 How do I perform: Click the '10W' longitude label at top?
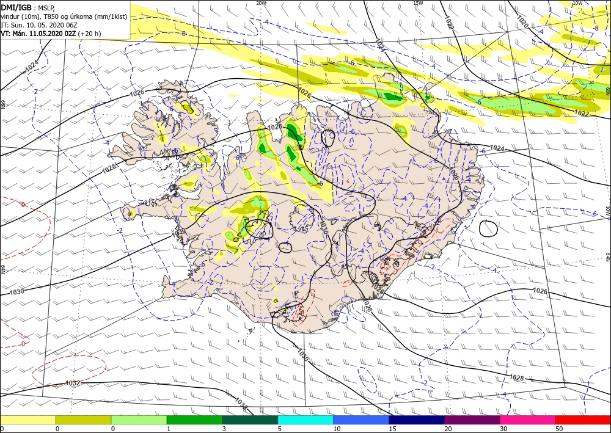click(577, 3)
